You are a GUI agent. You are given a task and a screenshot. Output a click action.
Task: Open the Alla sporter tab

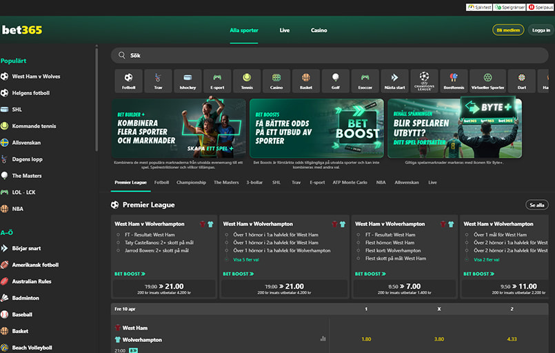pyautogui.click(x=244, y=30)
